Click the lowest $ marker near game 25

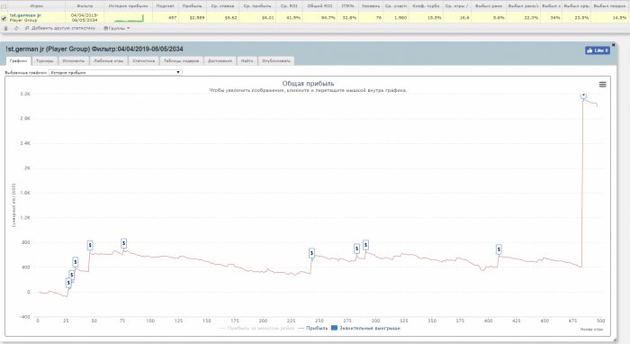tap(68, 283)
